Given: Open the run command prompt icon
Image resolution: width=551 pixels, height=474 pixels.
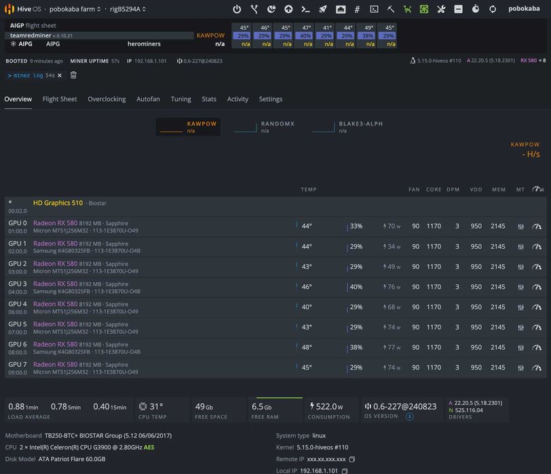Looking at the screenshot, I should 306,9.
